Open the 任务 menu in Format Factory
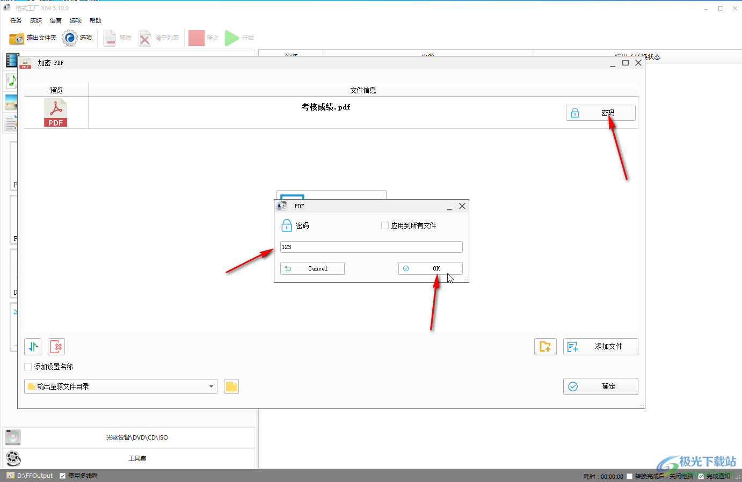 click(x=16, y=20)
